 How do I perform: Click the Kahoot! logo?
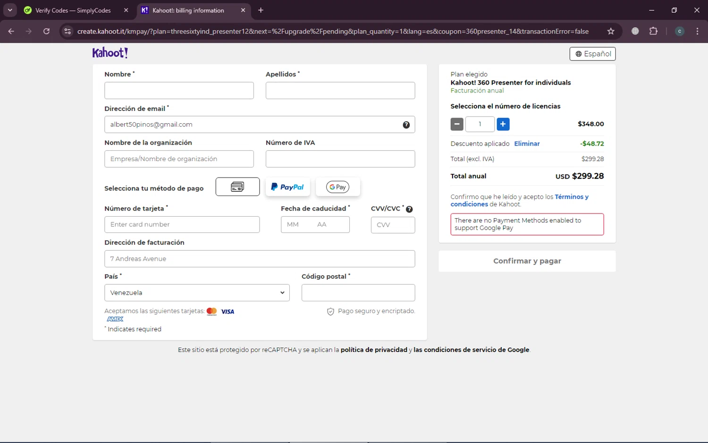(x=110, y=53)
